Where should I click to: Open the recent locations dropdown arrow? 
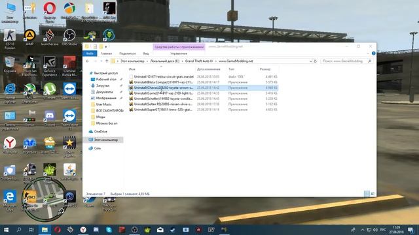[101, 61]
